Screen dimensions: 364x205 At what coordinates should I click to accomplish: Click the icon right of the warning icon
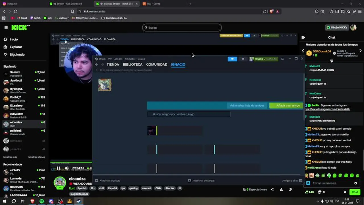tap(290, 189)
